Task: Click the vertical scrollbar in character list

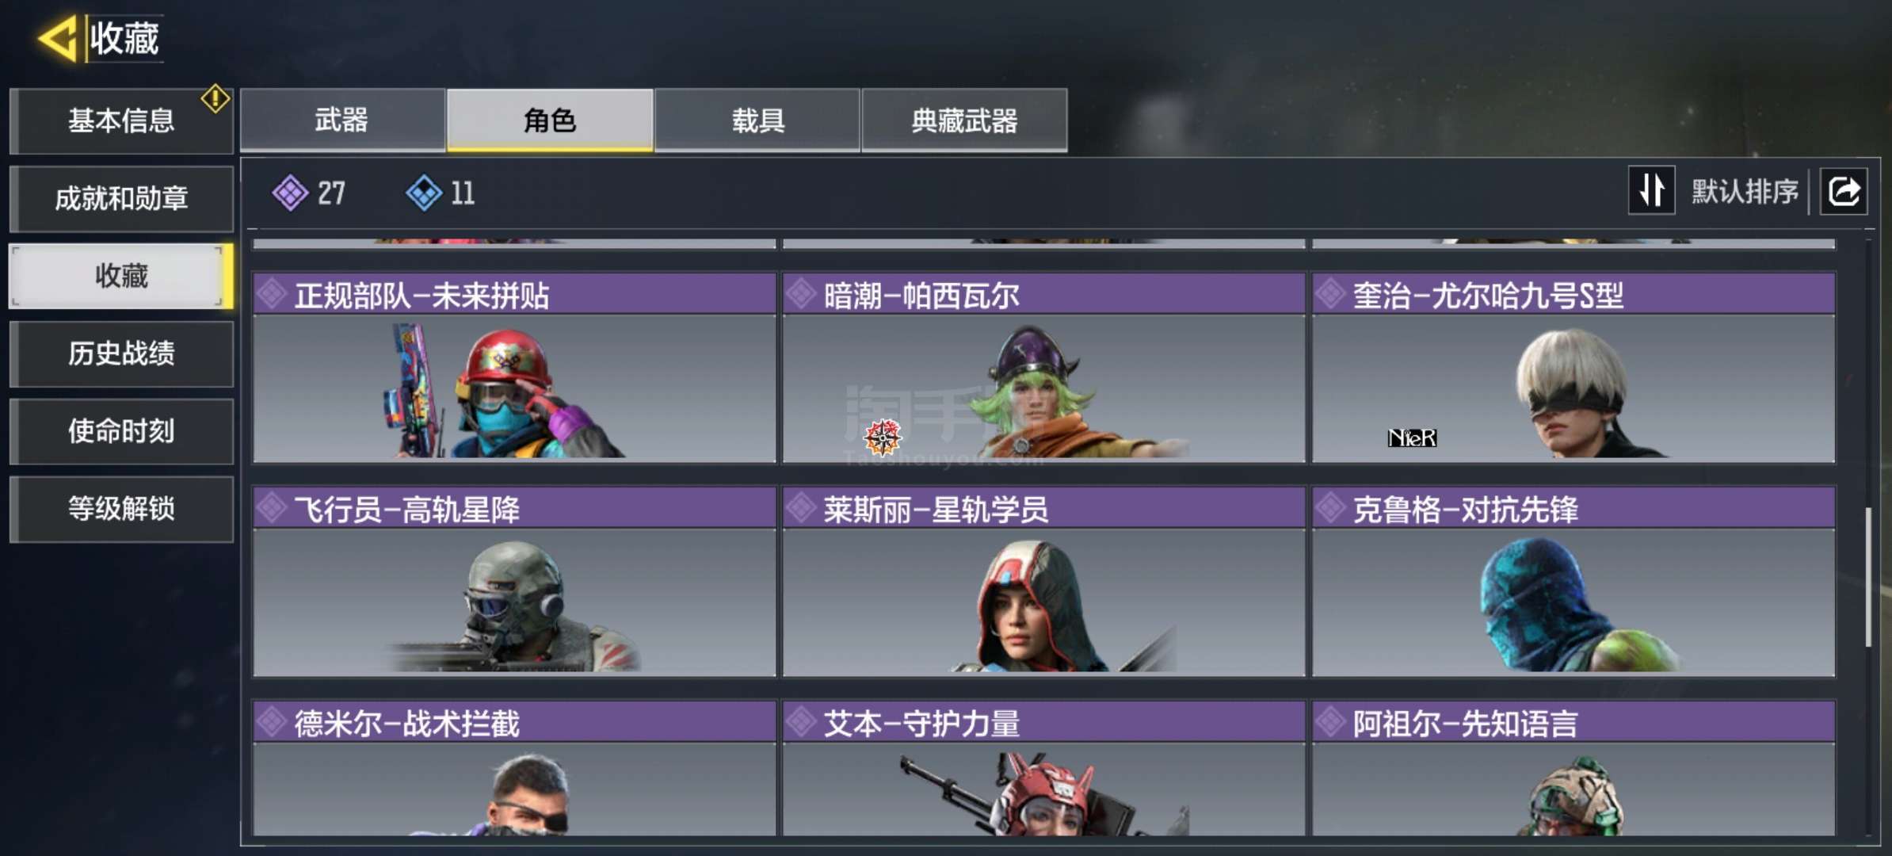Action: [x=1868, y=577]
